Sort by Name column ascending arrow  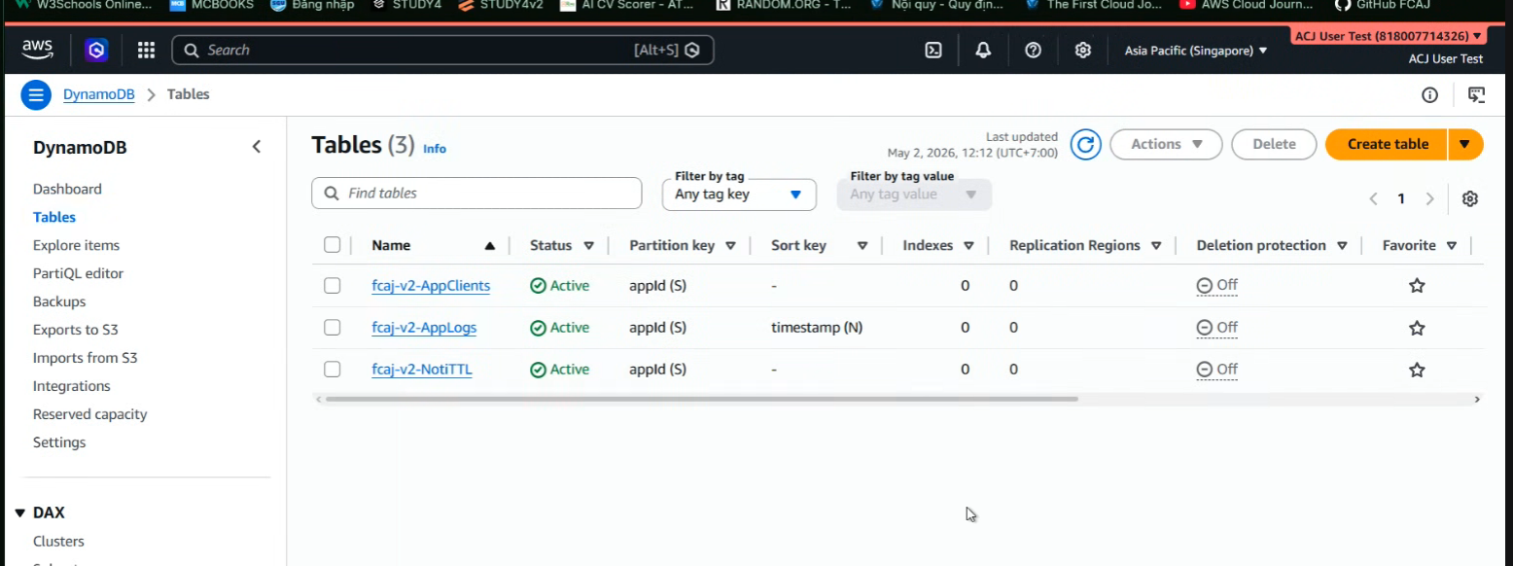pyautogui.click(x=490, y=246)
